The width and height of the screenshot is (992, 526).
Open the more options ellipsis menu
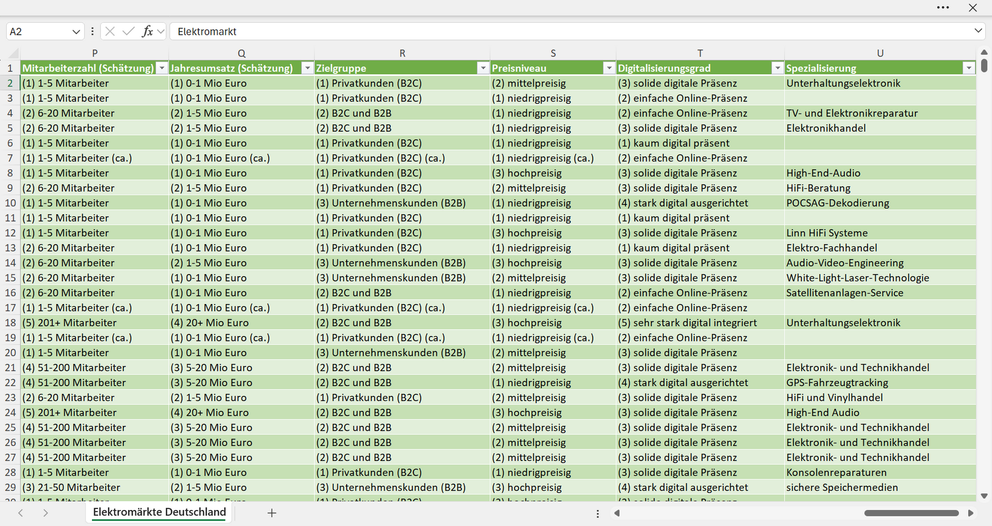pos(943,8)
